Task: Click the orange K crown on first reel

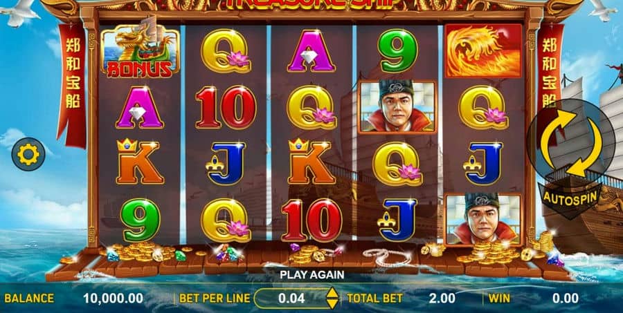Action: (140, 162)
